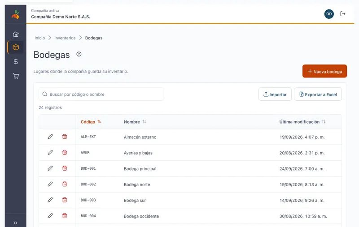
Task: Open the Home section in sidebar
Action: [x=16, y=34]
